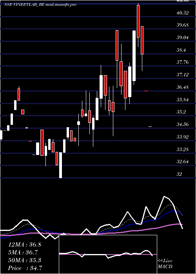Click the 35.84 price axis label
196x274 pixels.
pos(183,100)
